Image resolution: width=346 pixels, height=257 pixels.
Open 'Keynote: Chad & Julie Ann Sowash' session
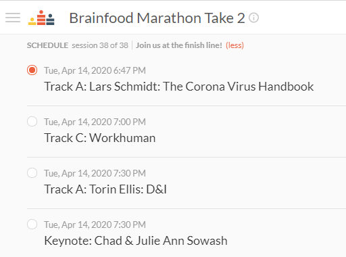[136, 241]
